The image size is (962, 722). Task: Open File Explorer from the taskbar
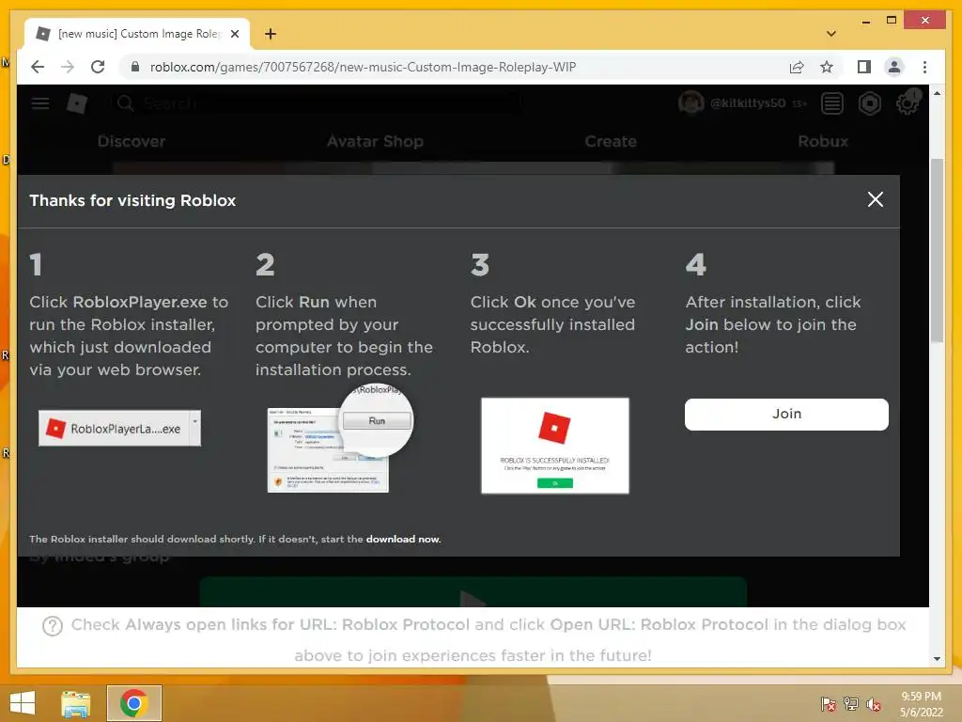[x=75, y=703]
